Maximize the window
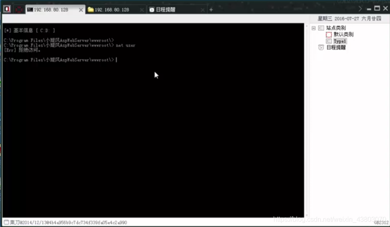This screenshot has width=390, height=227. tap(377, 8)
